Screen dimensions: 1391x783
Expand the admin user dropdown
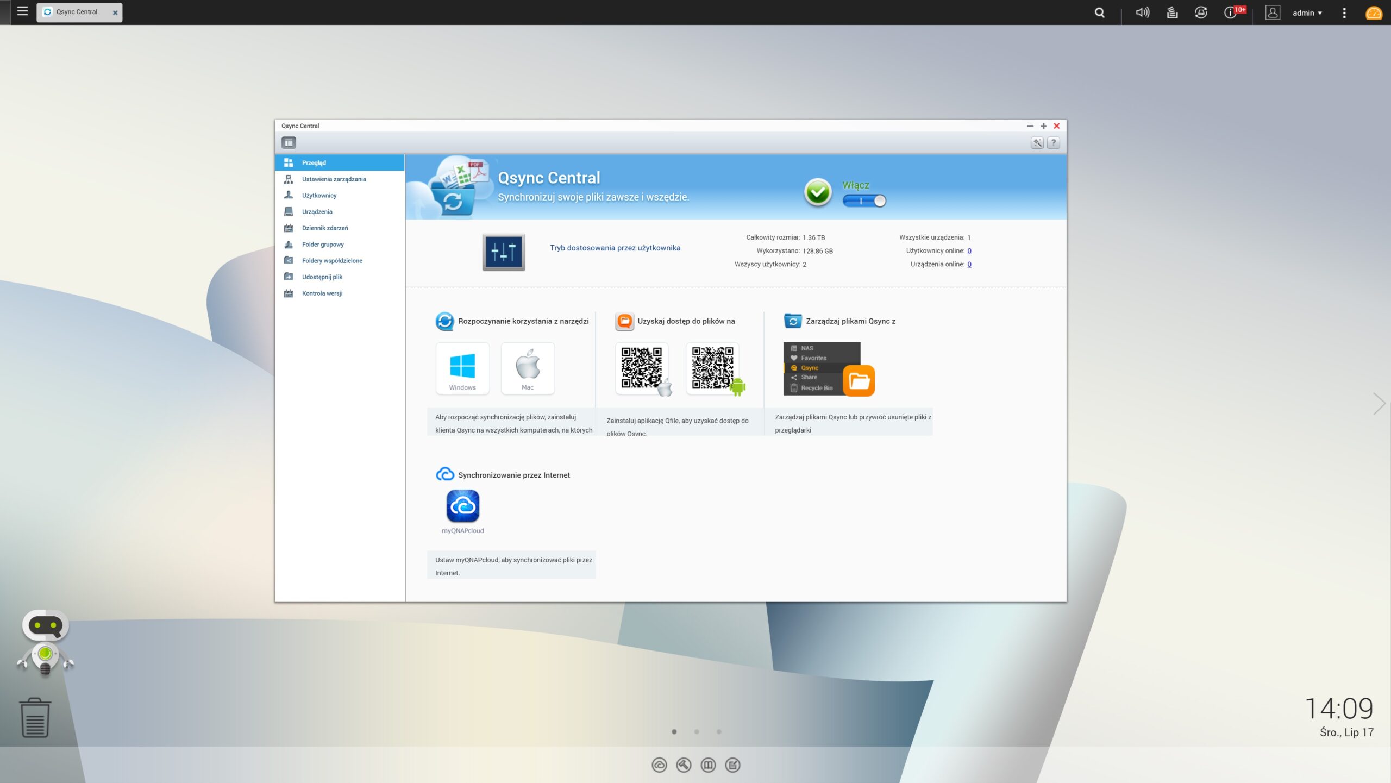1307,12
